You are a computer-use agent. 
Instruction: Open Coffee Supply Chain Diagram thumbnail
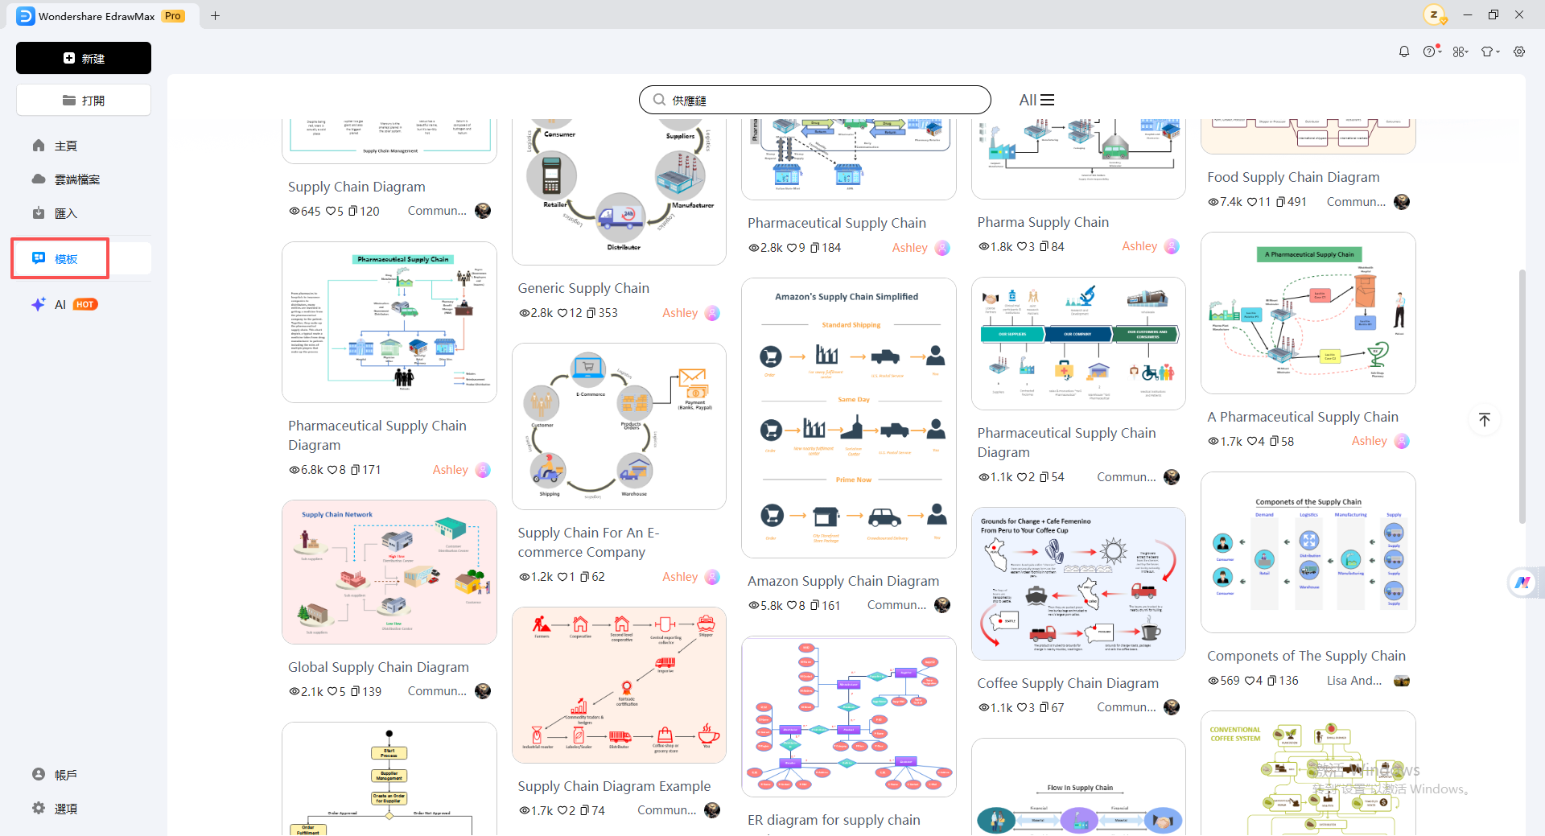point(1078,583)
